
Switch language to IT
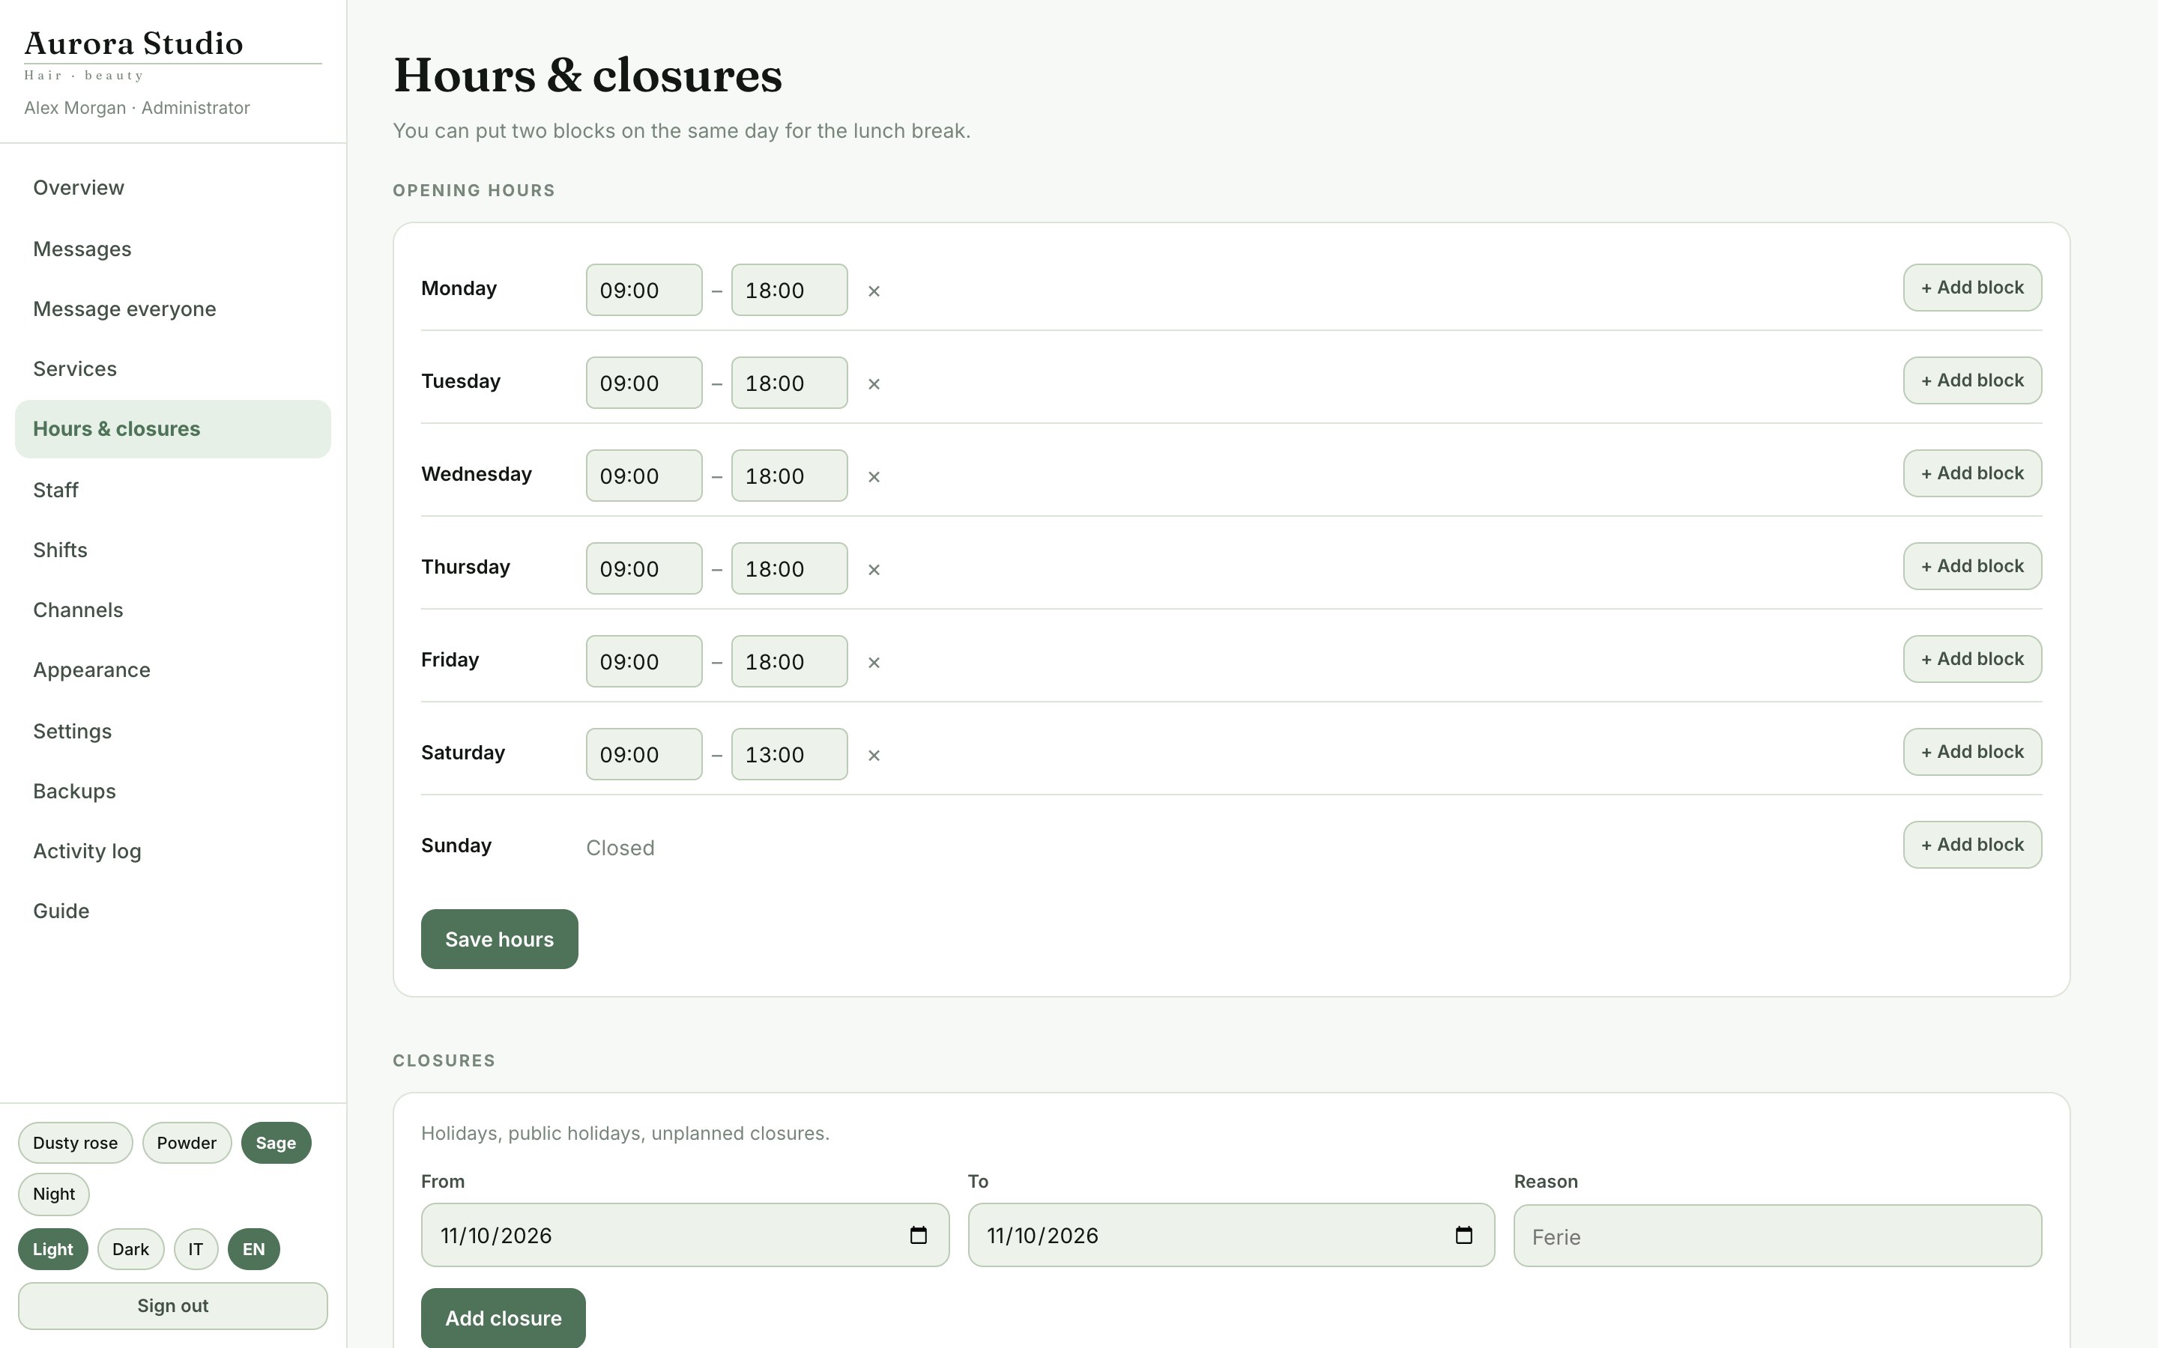[196, 1249]
